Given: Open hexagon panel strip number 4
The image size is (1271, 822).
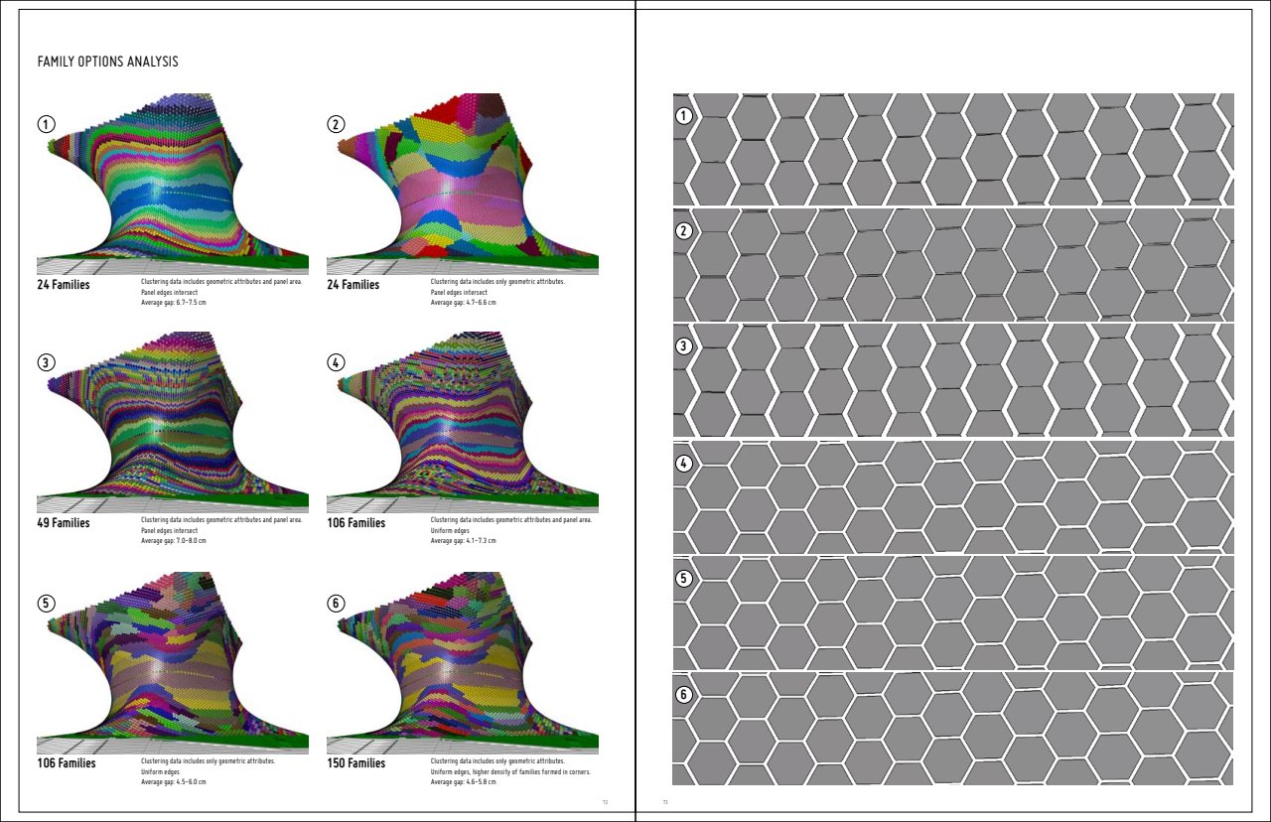Looking at the screenshot, I should pos(953,497).
